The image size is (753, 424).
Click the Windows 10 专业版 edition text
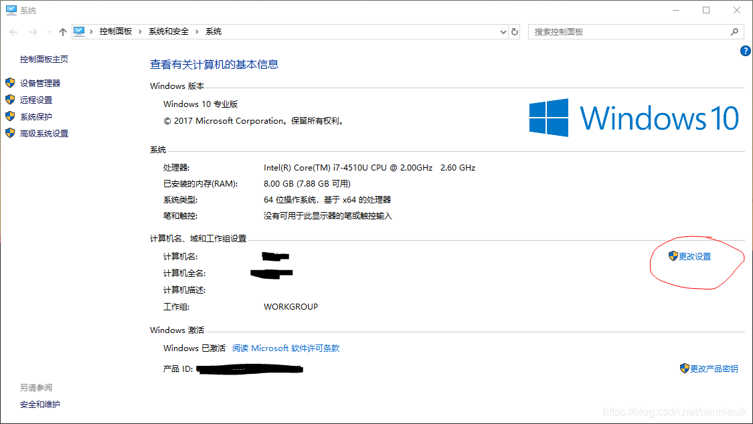[x=201, y=104]
